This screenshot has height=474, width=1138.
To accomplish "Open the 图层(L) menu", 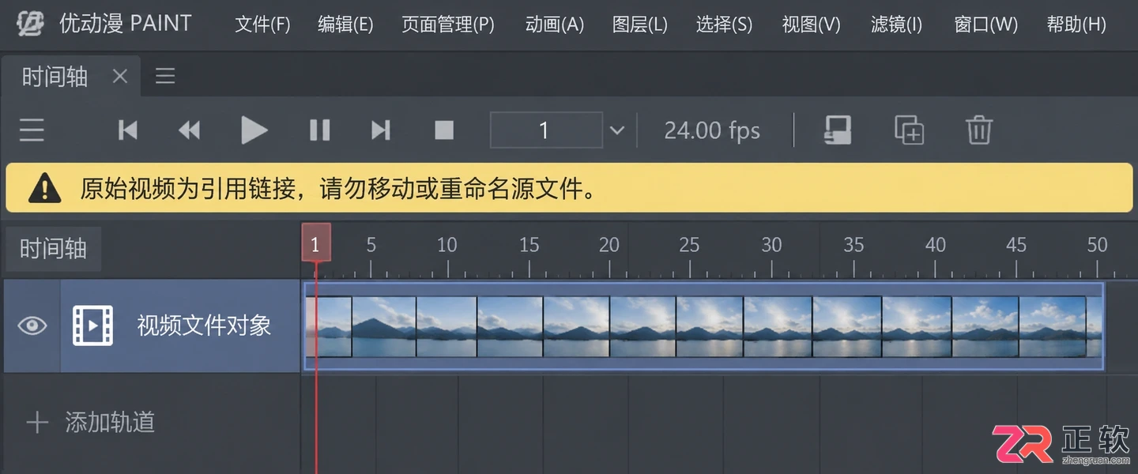I will point(640,24).
